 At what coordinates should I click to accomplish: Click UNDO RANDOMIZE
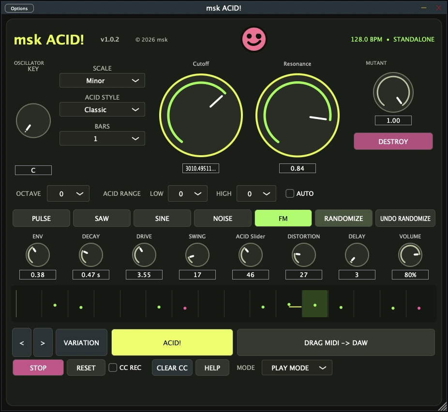click(x=405, y=219)
